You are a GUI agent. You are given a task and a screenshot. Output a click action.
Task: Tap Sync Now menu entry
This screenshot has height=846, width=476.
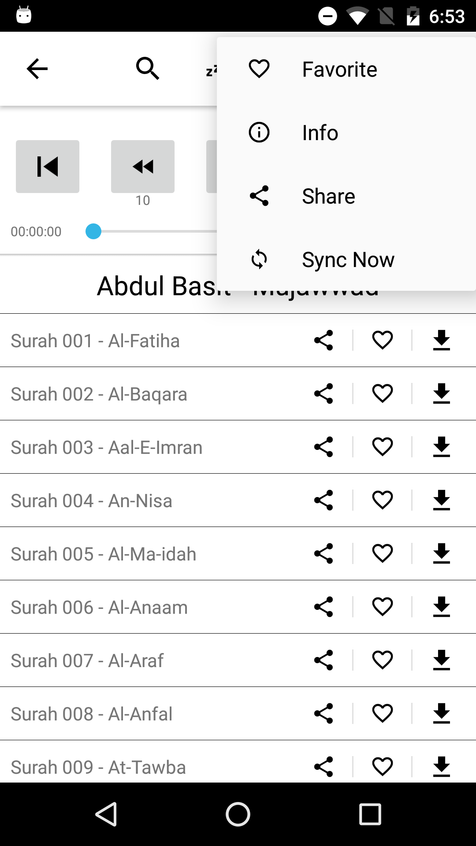(x=348, y=260)
